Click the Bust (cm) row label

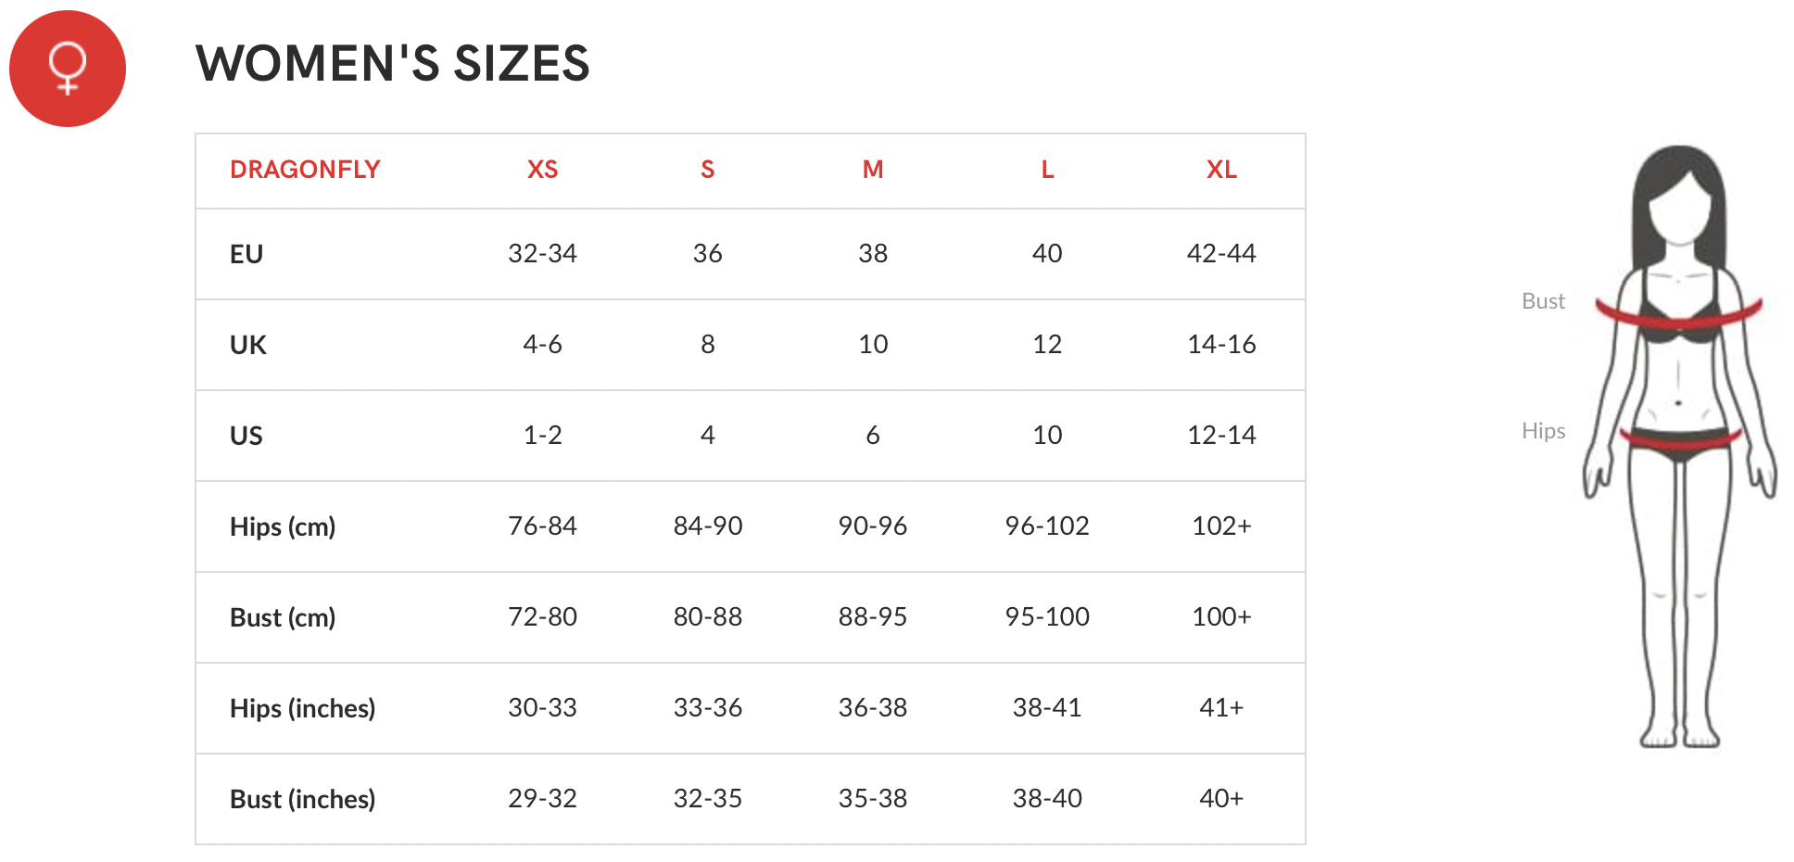tap(283, 617)
